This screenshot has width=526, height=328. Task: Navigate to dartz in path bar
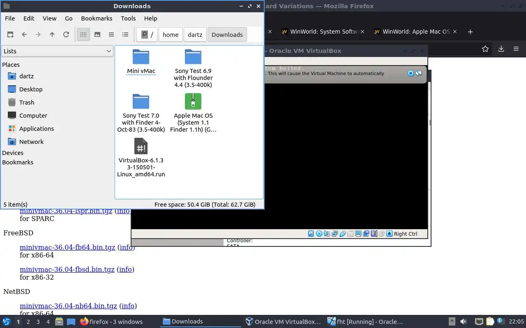point(195,35)
